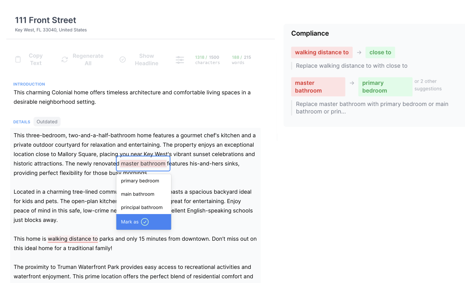The width and height of the screenshot is (465, 283).
Task: Click the Outdated badge next to Details
Action: click(x=47, y=122)
